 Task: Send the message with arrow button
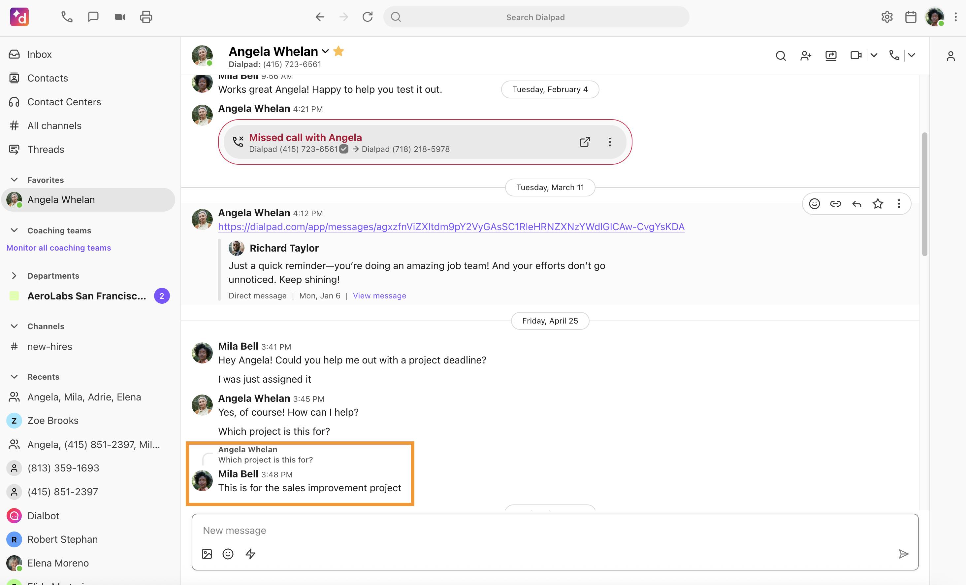pos(903,554)
